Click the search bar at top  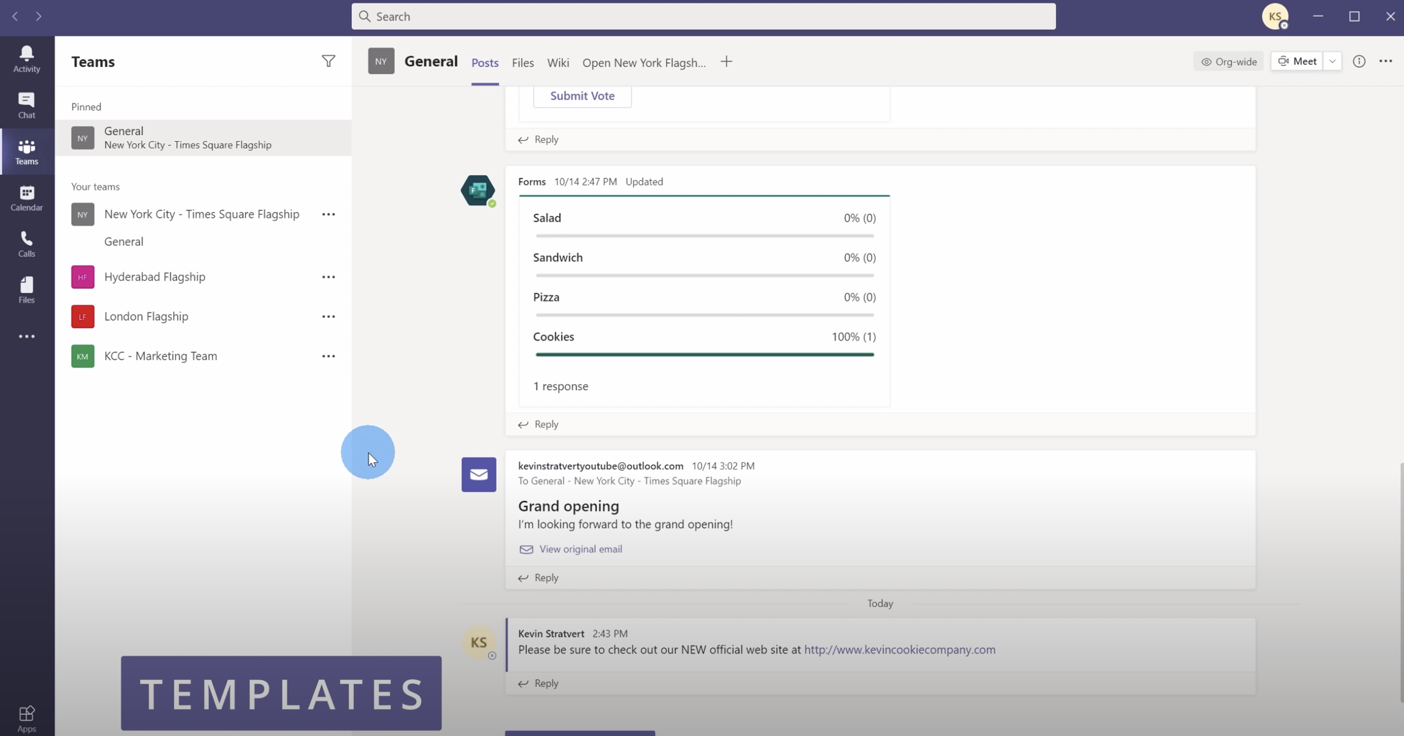pos(704,16)
